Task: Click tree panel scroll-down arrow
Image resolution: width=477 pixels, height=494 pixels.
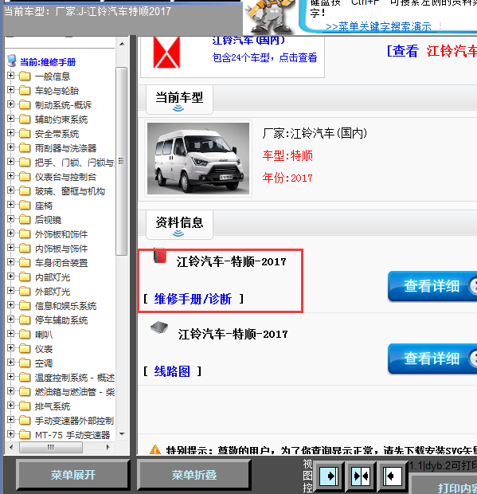Action: coord(122,434)
